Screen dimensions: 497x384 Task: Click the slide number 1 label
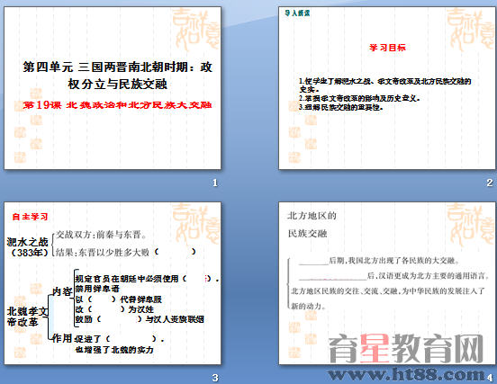point(215,183)
